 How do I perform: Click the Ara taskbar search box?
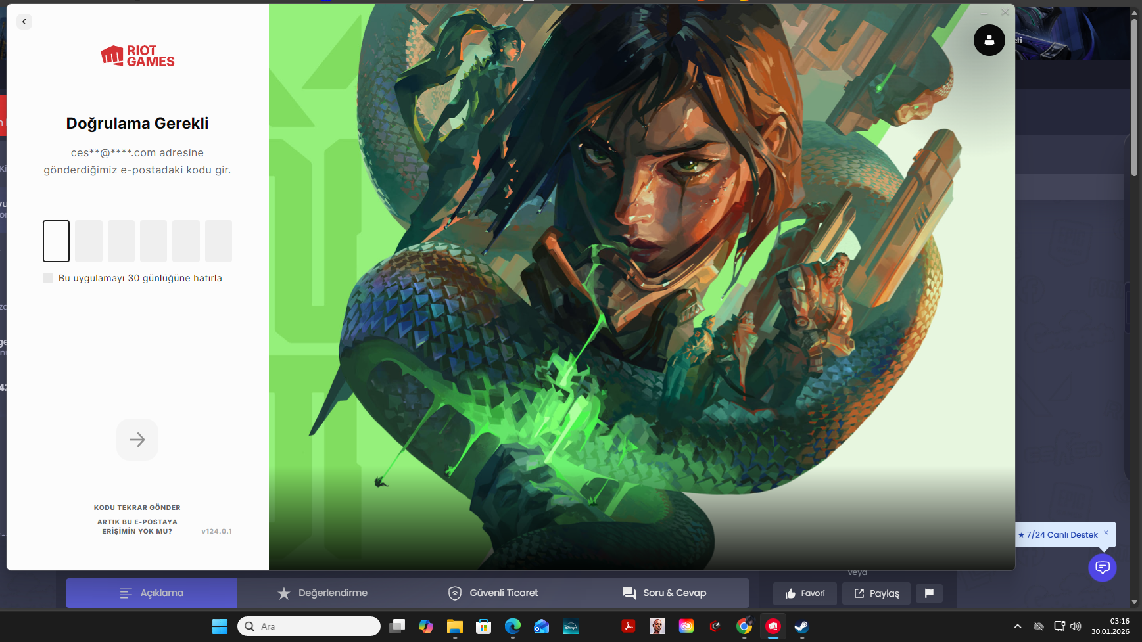pos(309,626)
